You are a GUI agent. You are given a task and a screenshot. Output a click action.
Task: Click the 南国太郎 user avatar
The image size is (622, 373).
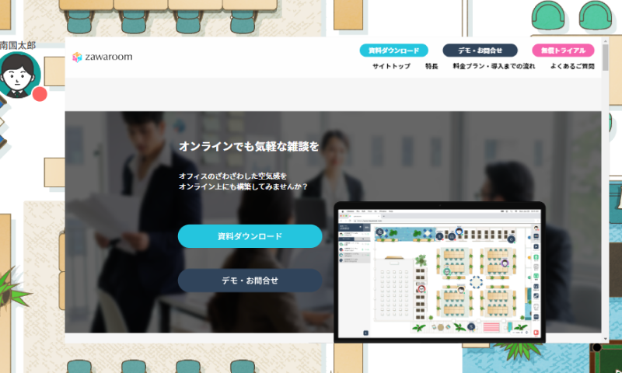point(17,75)
